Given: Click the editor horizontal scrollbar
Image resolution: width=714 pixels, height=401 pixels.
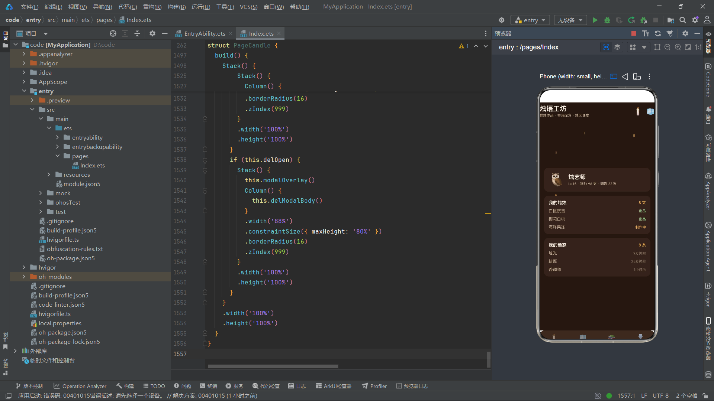Looking at the screenshot, I should point(273,366).
